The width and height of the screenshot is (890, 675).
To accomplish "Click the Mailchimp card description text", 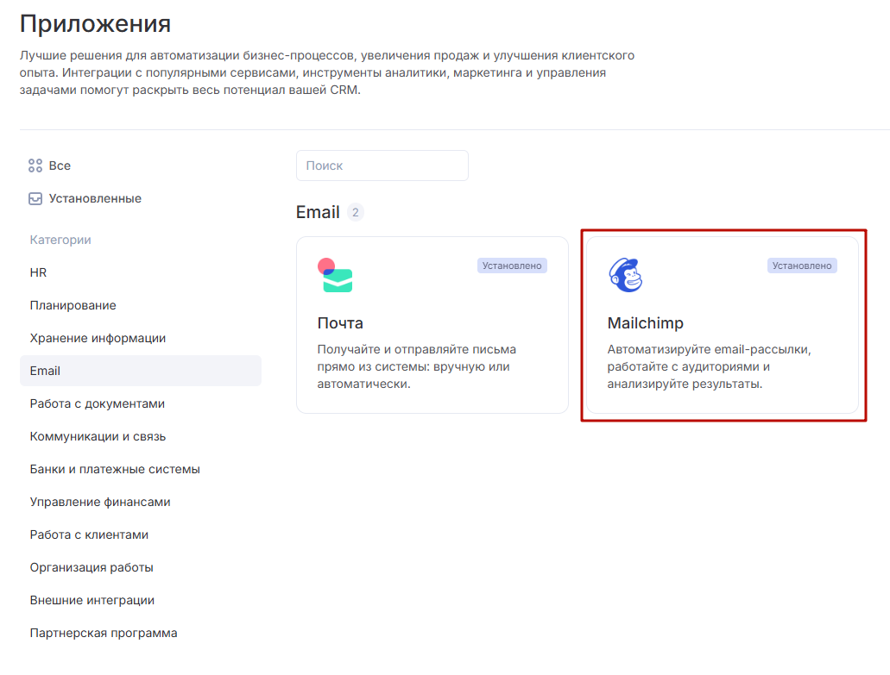I will 709,366.
